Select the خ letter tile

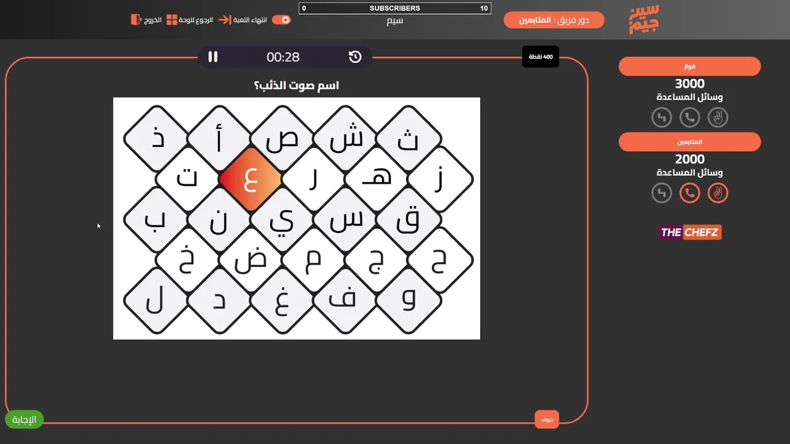(187, 261)
